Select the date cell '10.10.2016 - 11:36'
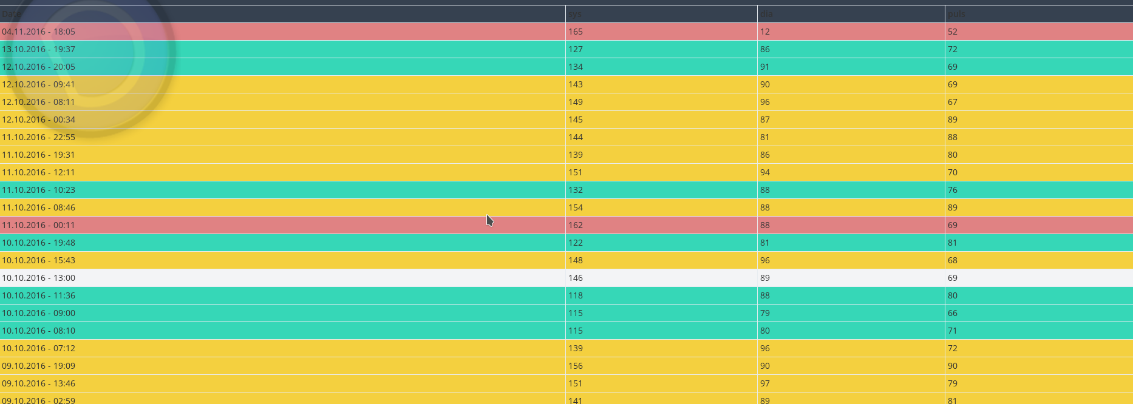Viewport: 1133px width, 404px height. tap(282, 295)
